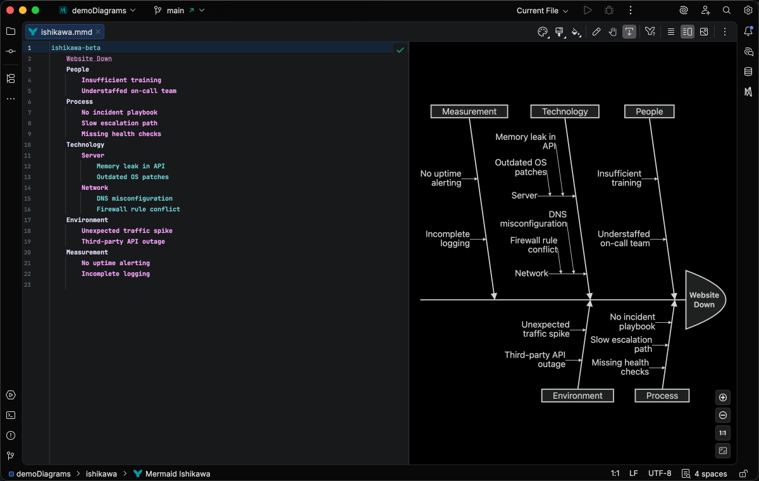Screen dimensions: 759x481
Task: Toggle the scroll sync button in toolbar
Action: [x=629, y=32]
